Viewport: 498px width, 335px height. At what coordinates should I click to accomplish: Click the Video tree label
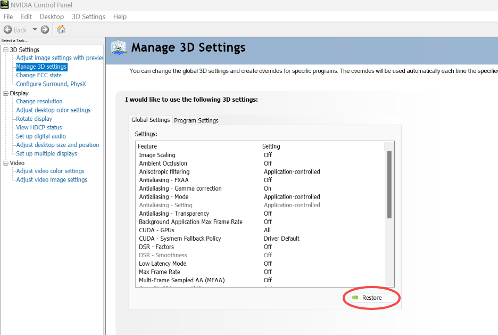pyautogui.click(x=17, y=163)
